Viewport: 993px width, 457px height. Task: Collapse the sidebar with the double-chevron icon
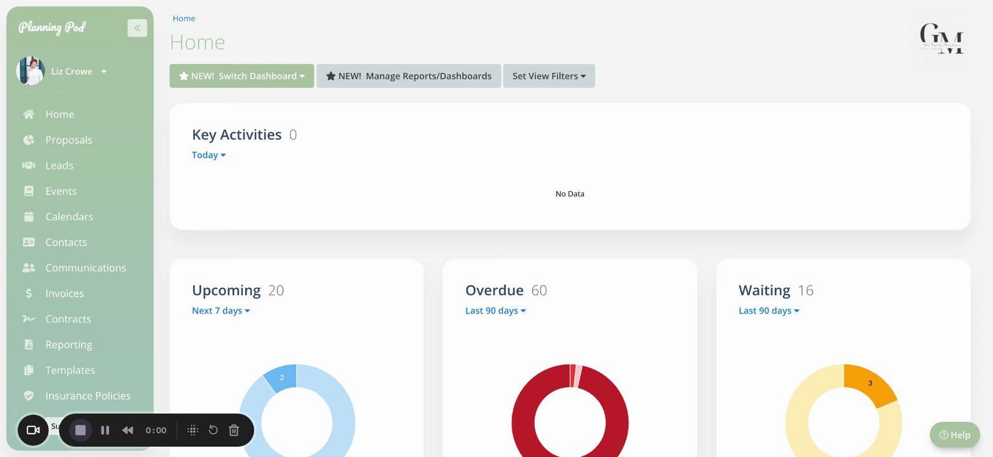tap(137, 28)
